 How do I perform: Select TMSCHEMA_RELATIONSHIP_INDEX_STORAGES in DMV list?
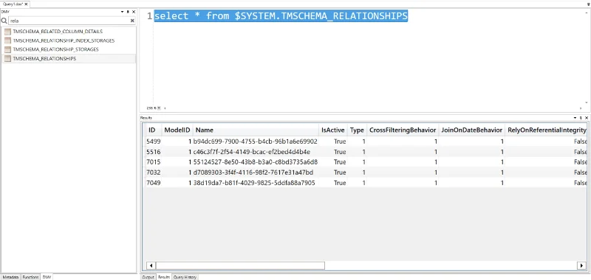[x=64, y=41]
